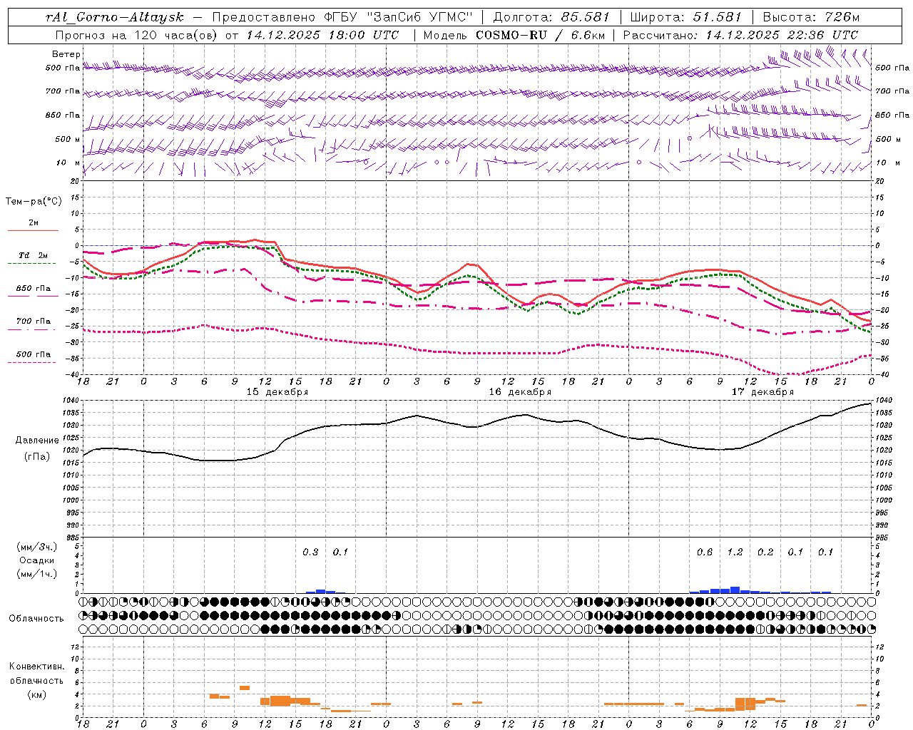Click the '(мм/3ч.)' precipitation unit label
This screenshot has width=913, height=730.
tap(36, 547)
